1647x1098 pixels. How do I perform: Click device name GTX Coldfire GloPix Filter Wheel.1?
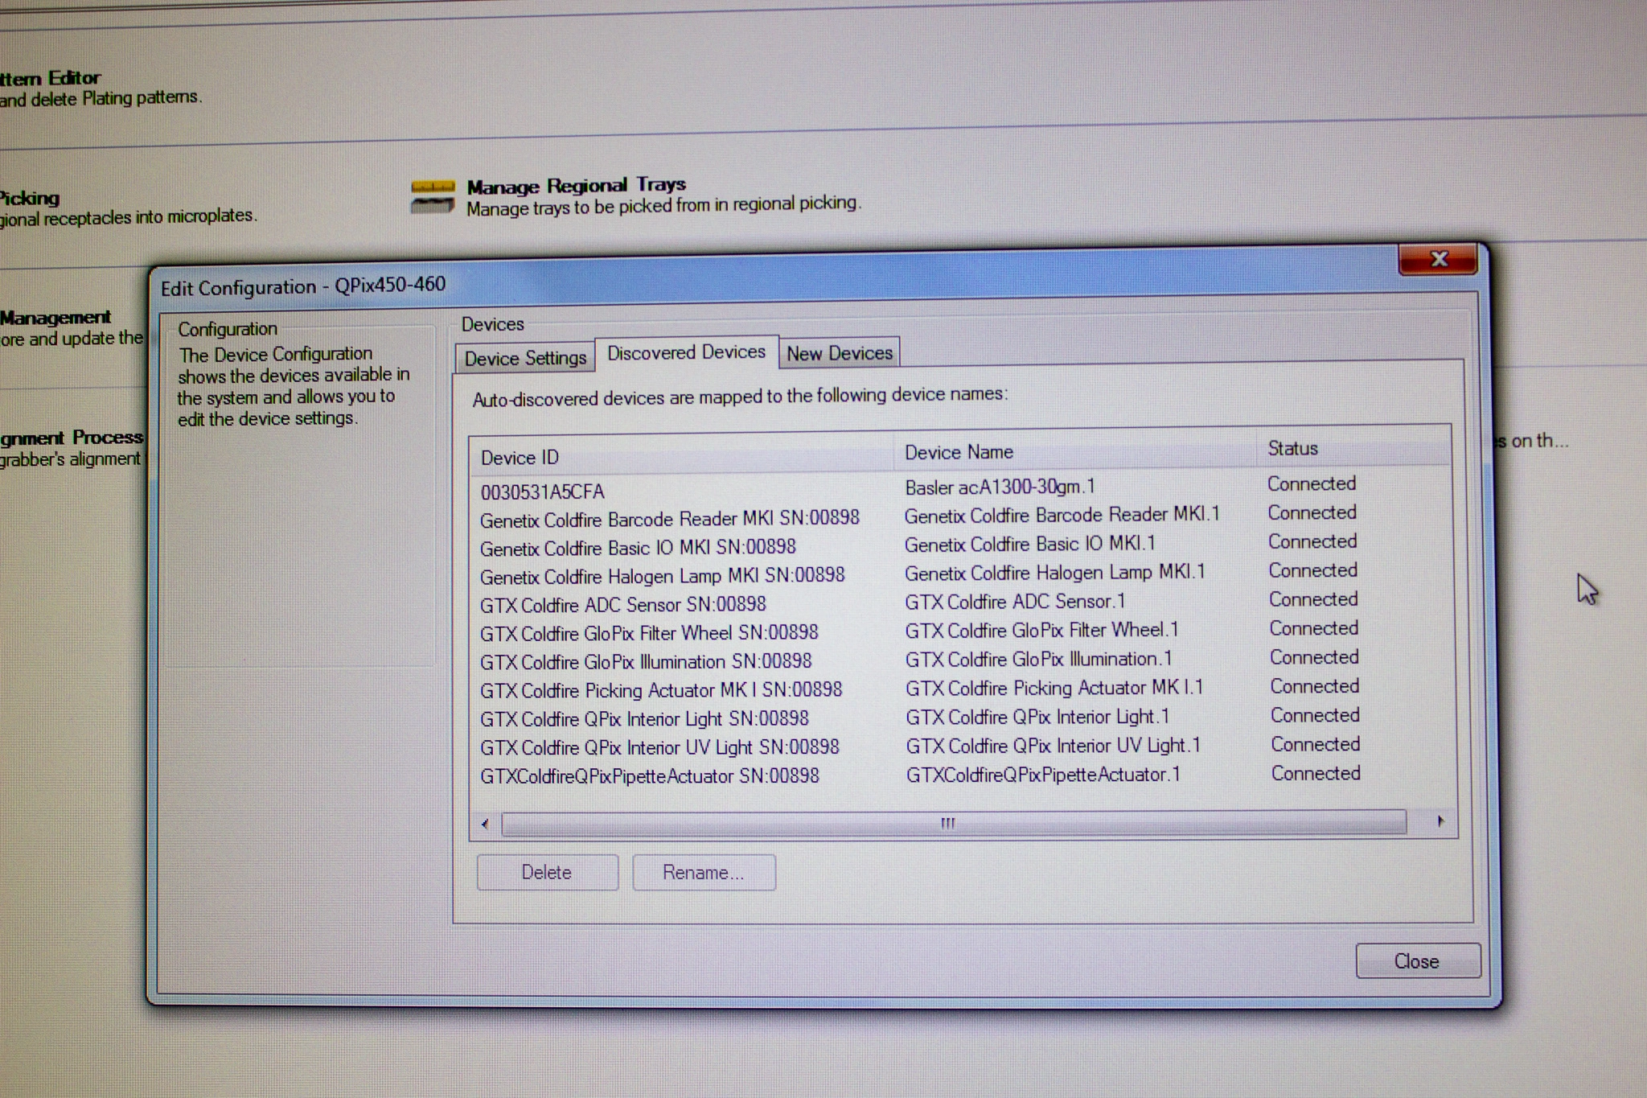pos(1041,630)
